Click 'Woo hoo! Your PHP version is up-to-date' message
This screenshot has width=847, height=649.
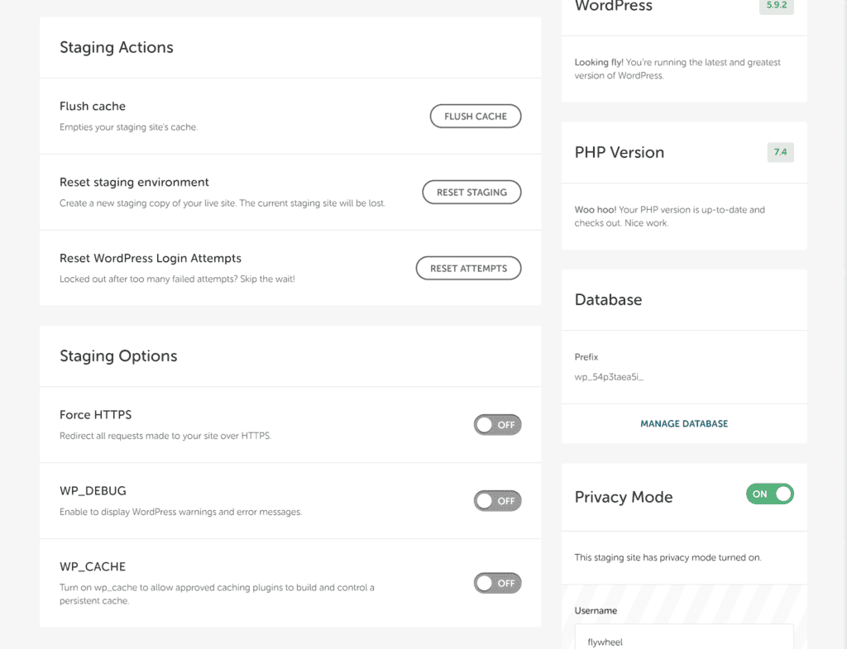[669, 217]
